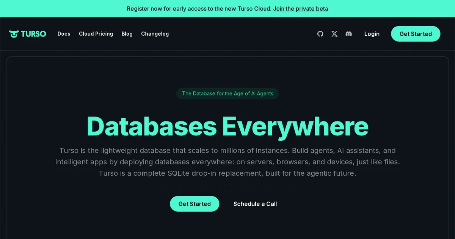Click the Turso bull logo
This screenshot has width=455, height=239.
pyautogui.click(x=28, y=34)
